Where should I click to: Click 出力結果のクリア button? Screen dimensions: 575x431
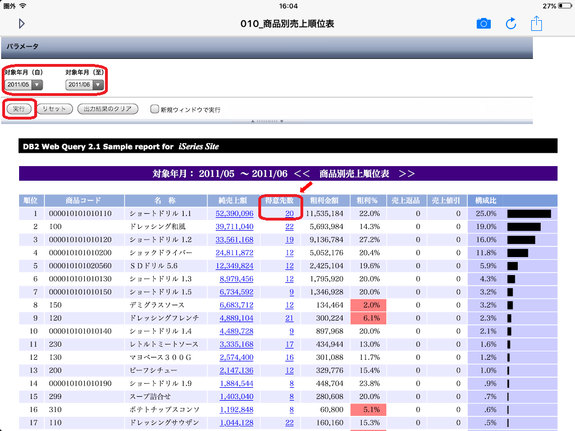click(108, 109)
